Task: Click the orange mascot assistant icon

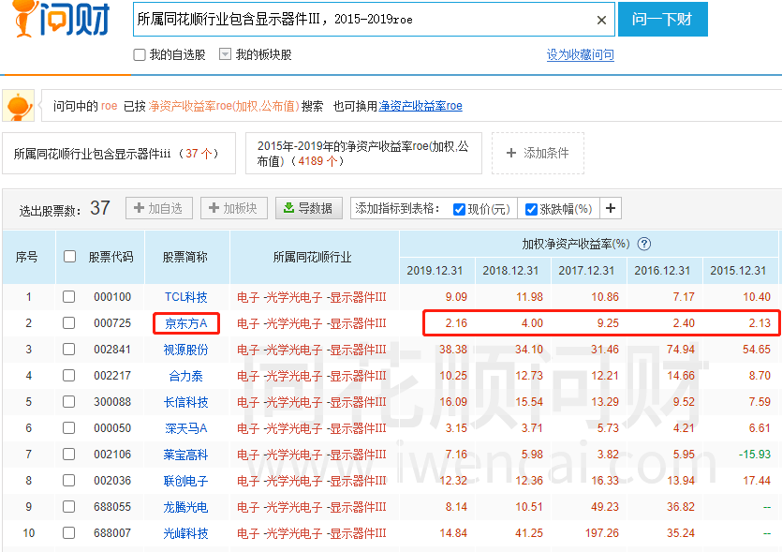Action: 19,105
